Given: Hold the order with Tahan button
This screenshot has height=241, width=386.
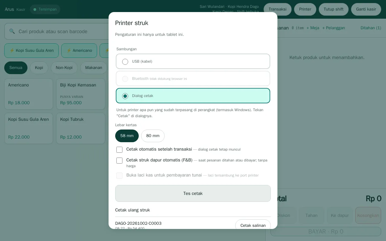Looking at the screenshot, I should click(312, 215).
